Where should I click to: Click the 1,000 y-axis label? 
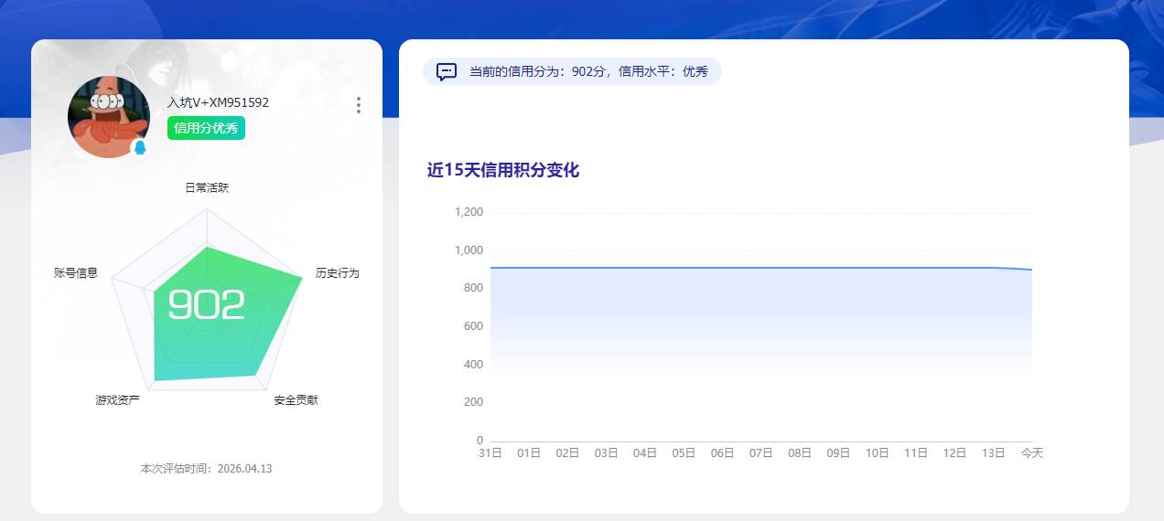[469, 250]
